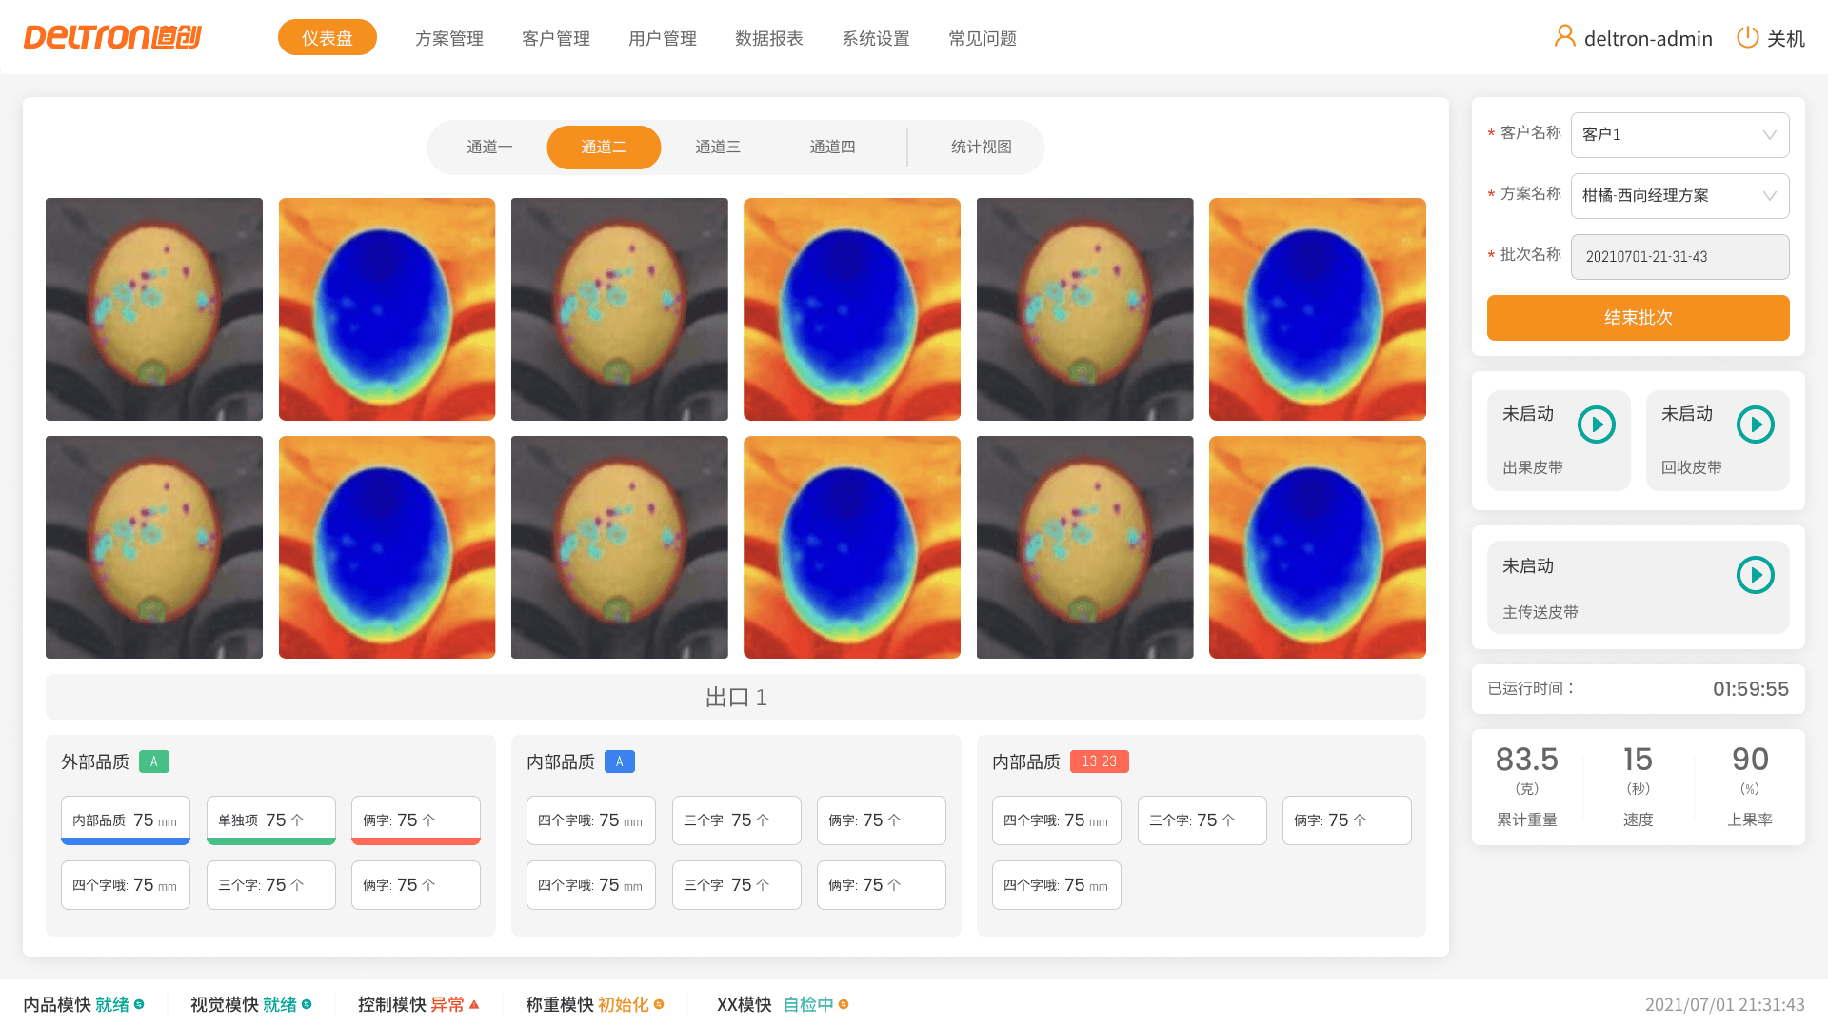
Task: Click the 称重模快 初始化 status icon
Action: click(x=659, y=1004)
